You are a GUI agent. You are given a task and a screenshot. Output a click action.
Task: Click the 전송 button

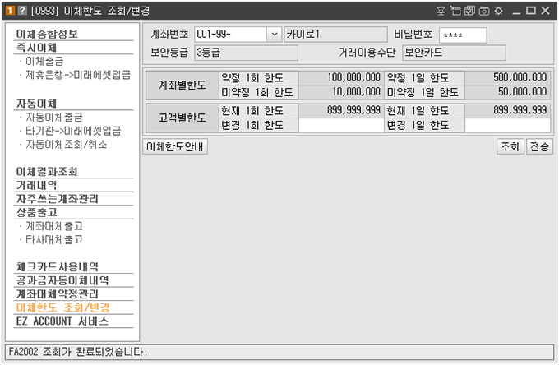(540, 147)
